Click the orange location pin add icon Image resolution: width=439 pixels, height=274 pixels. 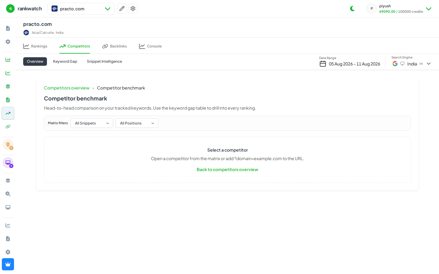8,145
